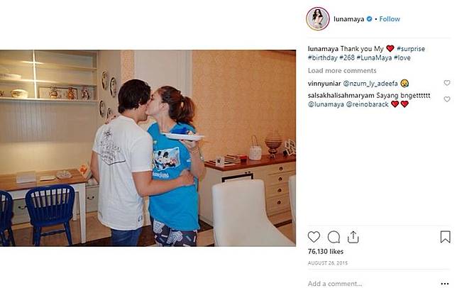Click the share post icon
457x288 pixels.
[x=353, y=237]
